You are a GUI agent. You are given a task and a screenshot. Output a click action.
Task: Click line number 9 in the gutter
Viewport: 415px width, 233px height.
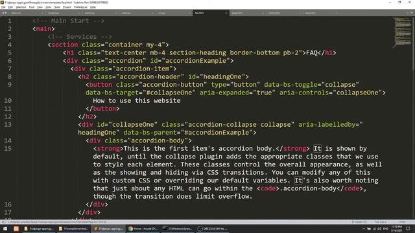10,85
